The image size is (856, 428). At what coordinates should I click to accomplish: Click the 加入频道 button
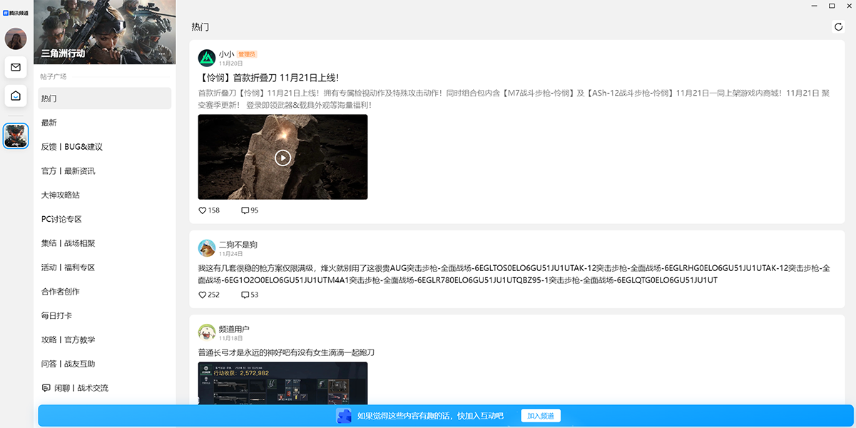[x=542, y=415]
